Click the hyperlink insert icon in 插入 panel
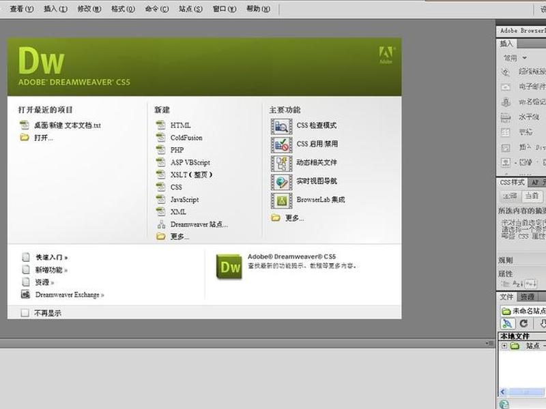The height and width of the screenshot is (409, 546). 506,72
